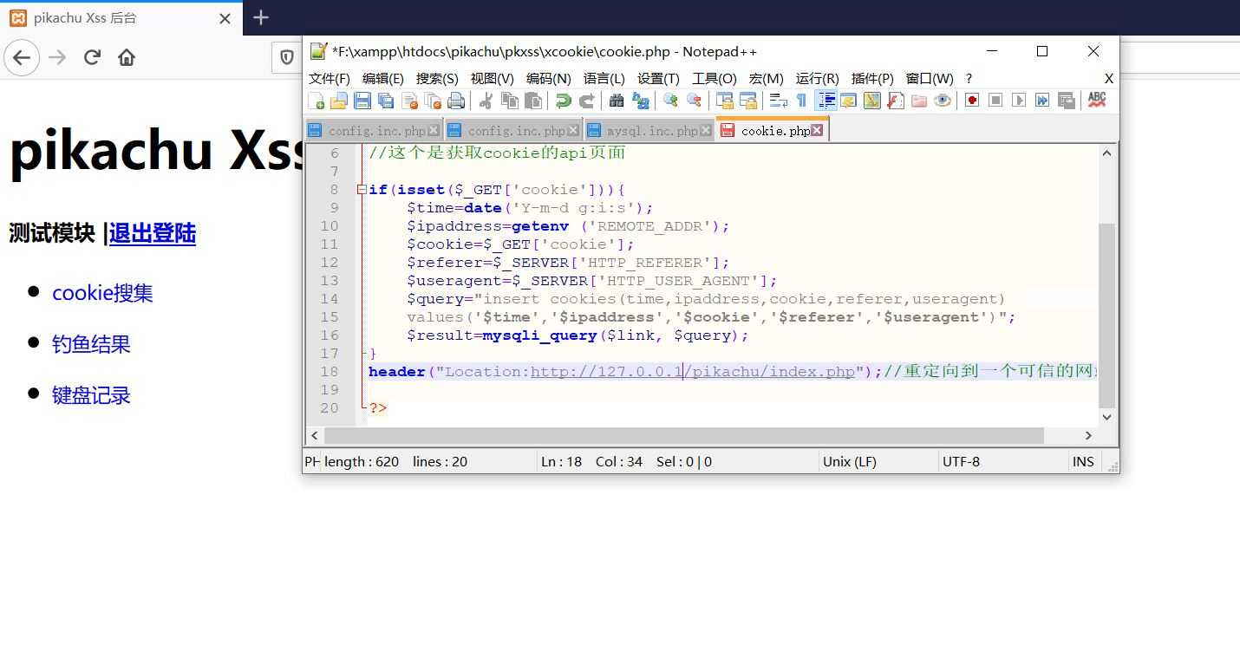
Task: Close the cookie.php tab
Action: pyautogui.click(x=817, y=130)
